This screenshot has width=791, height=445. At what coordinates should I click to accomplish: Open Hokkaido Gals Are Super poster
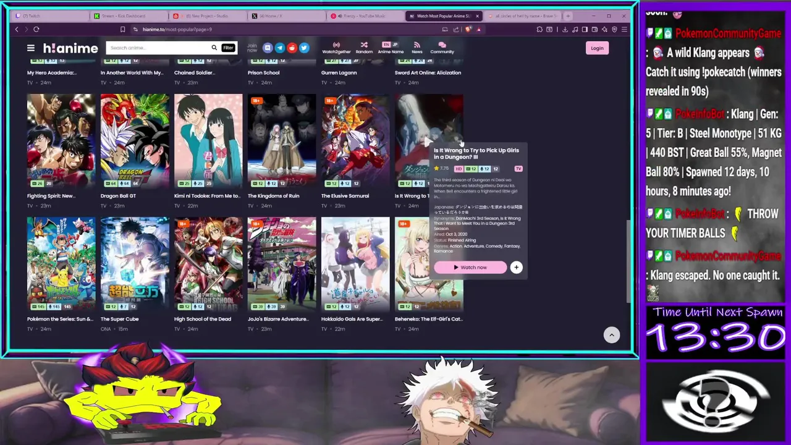[355, 264]
